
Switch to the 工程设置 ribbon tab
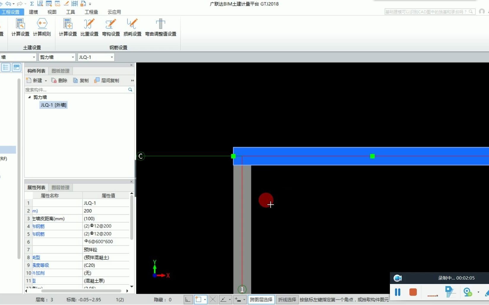11,12
